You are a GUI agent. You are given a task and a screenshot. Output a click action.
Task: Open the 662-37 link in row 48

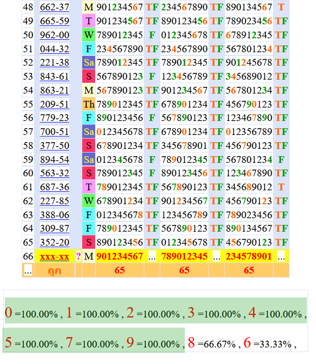(x=54, y=7)
